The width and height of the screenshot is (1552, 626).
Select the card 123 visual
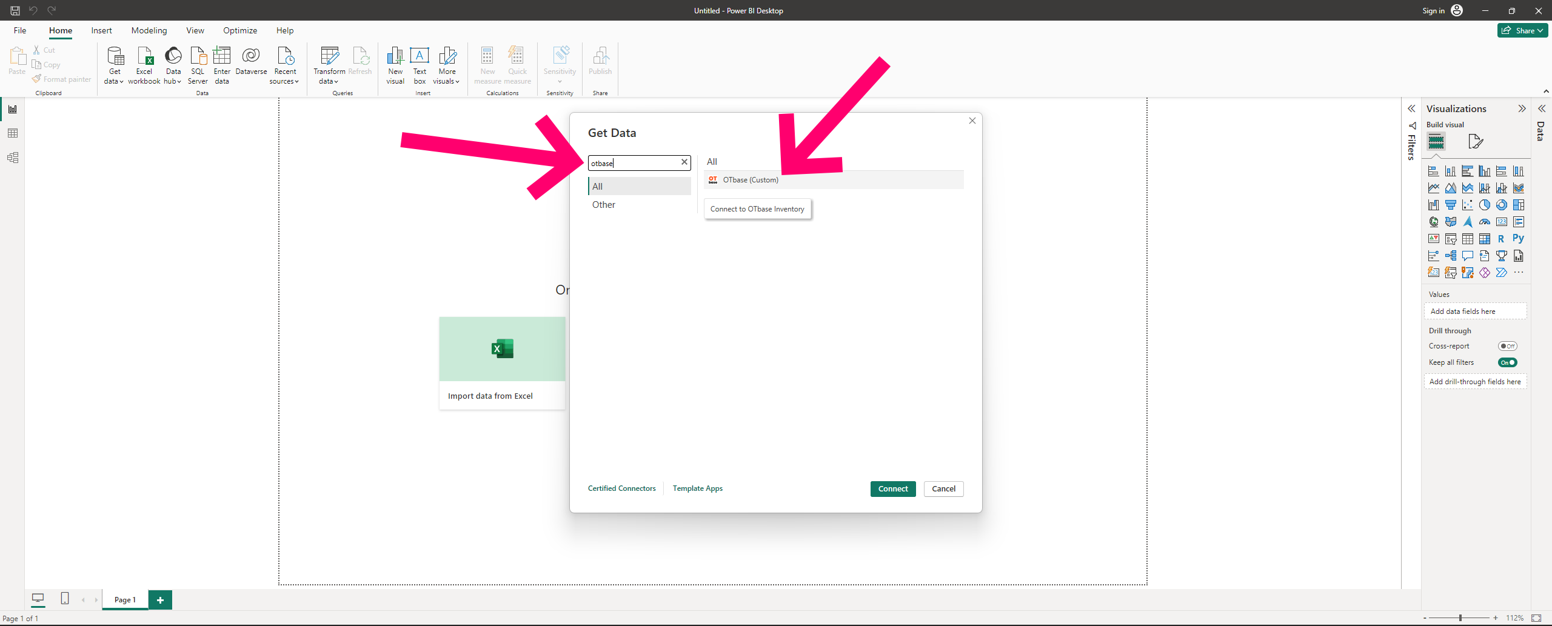coord(1501,222)
